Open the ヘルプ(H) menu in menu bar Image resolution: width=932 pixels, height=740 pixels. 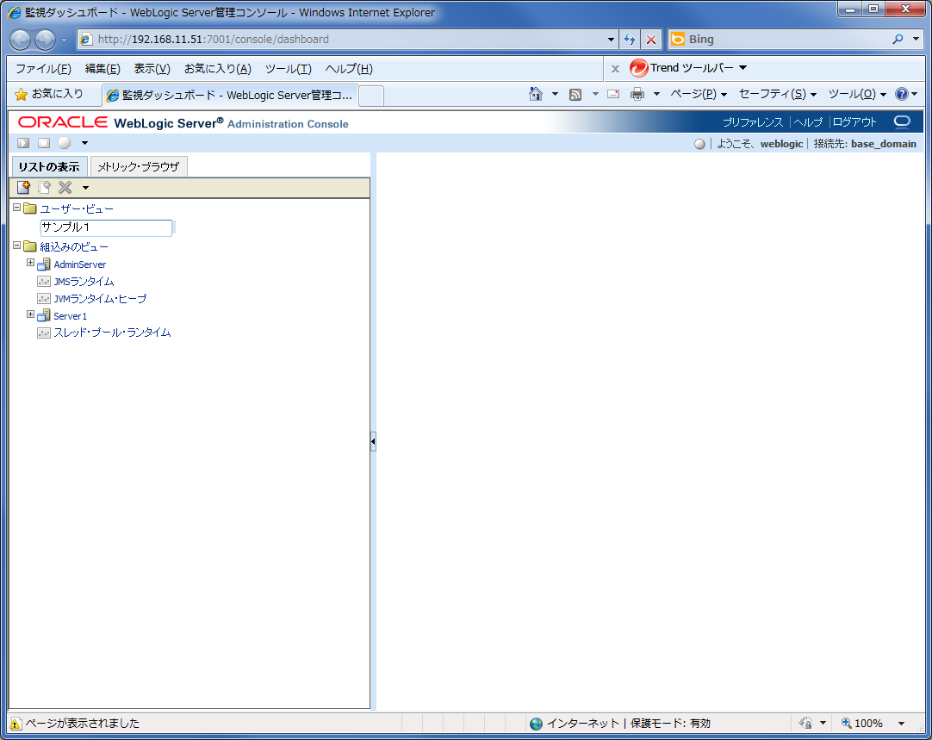tap(349, 69)
